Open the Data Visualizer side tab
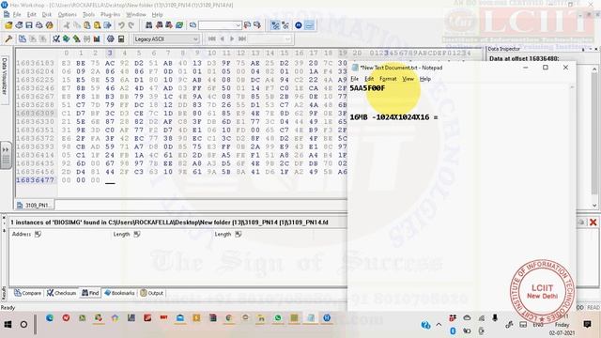601x338 pixels. pos(5,77)
